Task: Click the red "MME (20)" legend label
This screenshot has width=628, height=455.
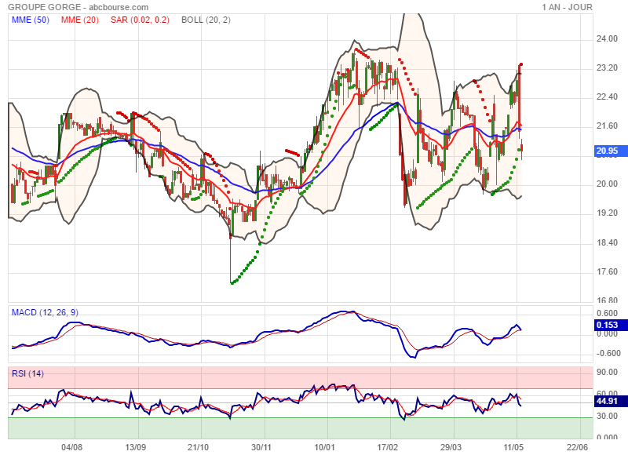Action: coord(80,20)
